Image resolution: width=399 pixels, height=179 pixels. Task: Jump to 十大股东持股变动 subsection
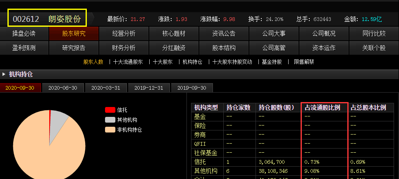click(232, 62)
